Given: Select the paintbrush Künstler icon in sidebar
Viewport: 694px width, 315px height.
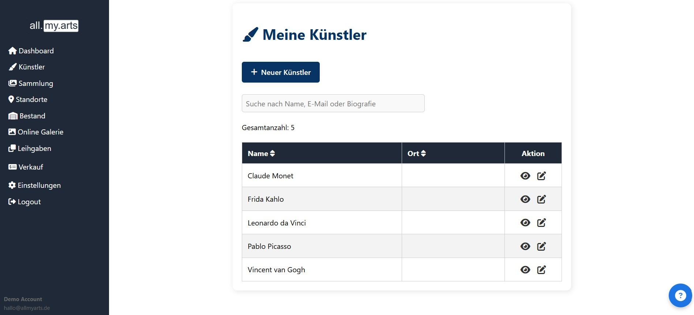Looking at the screenshot, I should pos(12,67).
